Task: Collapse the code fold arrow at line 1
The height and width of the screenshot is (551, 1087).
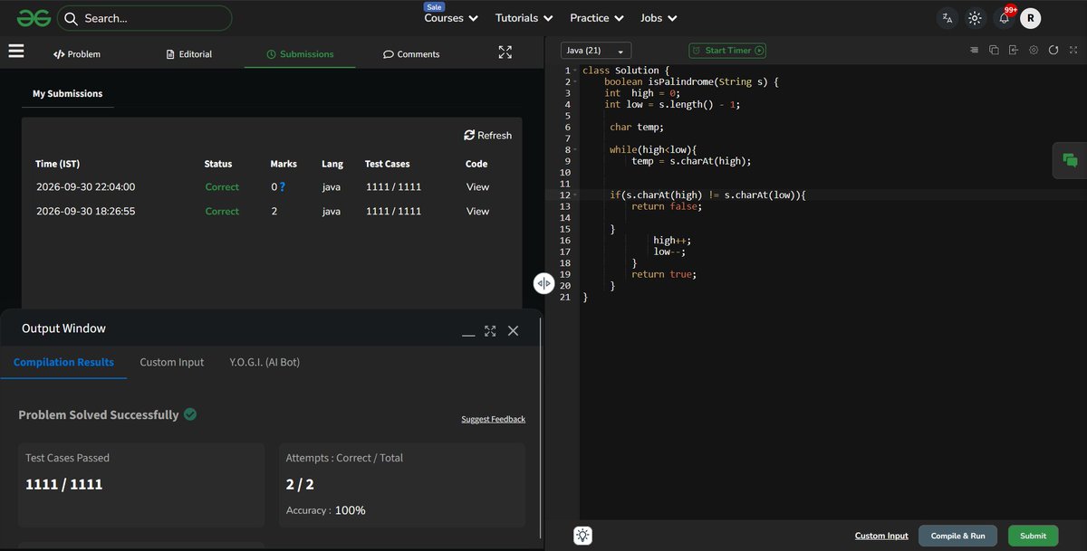Action: (575, 71)
